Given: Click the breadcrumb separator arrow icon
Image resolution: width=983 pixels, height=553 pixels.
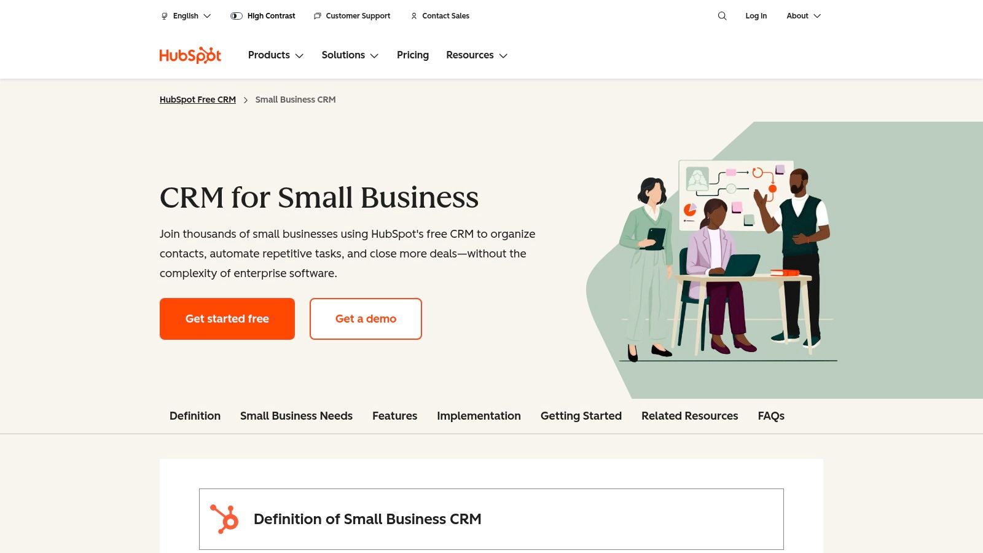Looking at the screenshot, I should pos(246,100).
